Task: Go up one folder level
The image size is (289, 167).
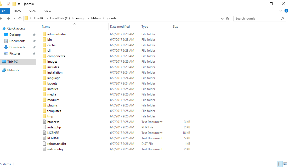Action: [20, 18]
